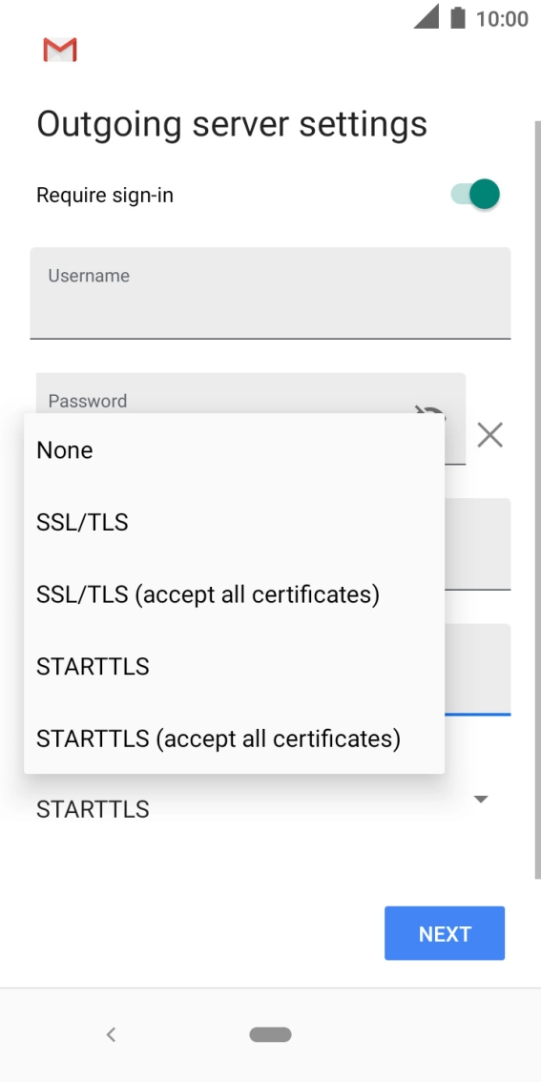Viewport: 541px width, 1082px height.
Task: Pick SSL/TLS (accept all certificates)
Action: pos(235,594)
